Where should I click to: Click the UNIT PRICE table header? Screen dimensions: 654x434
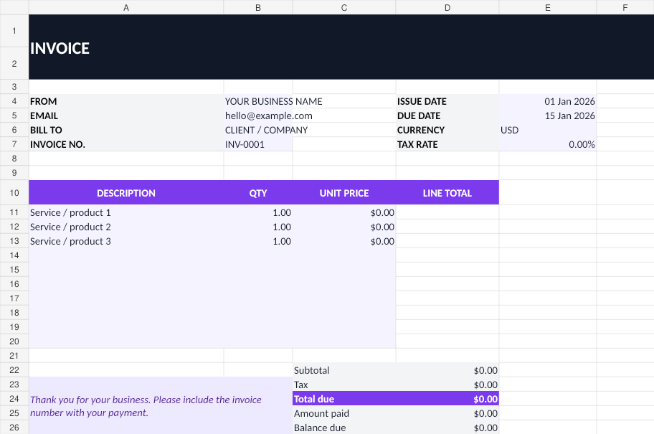(344, 193)
